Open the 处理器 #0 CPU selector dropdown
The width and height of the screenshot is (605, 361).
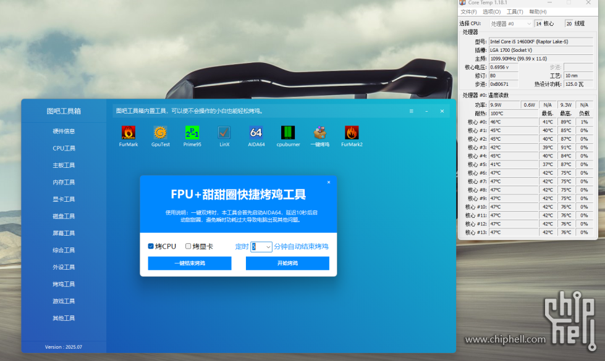coord(511,23)
